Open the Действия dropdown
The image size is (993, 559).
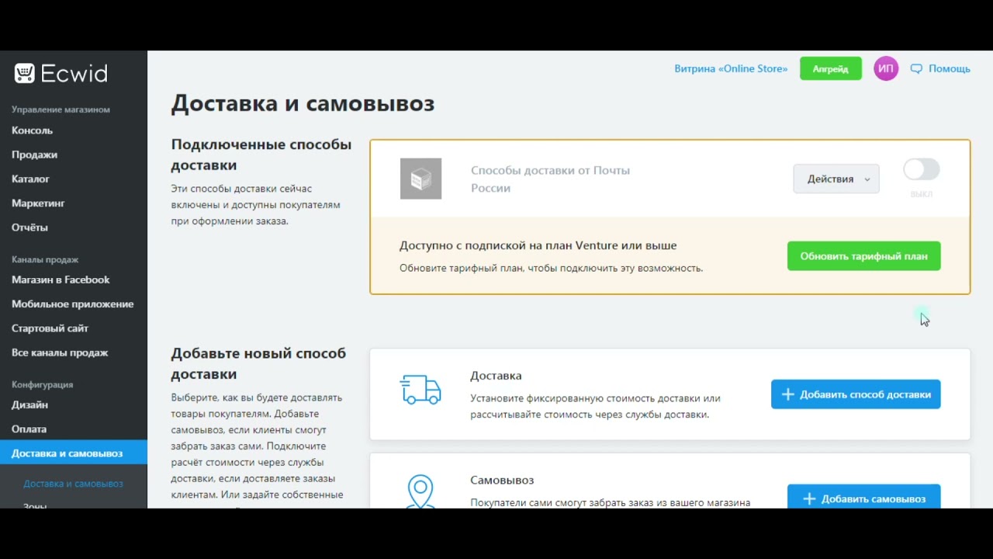coord(836,179)
